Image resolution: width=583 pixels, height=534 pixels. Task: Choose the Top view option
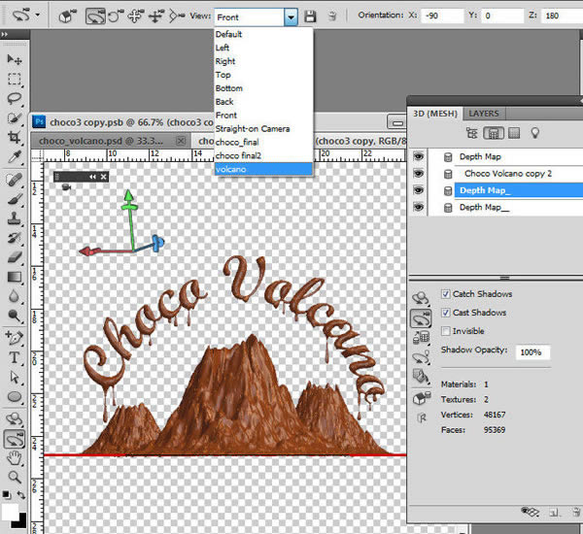pyautogui.click(x=263, y=75)
